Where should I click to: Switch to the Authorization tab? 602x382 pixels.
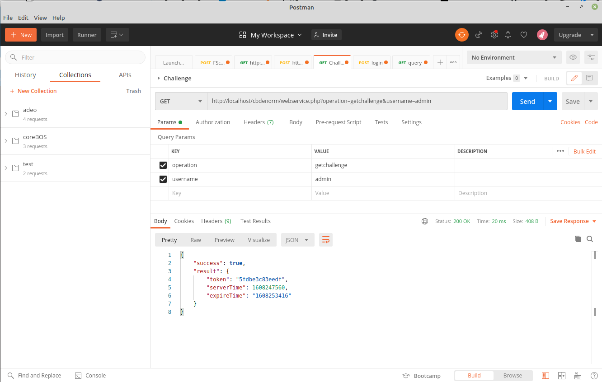pos(213,122)
